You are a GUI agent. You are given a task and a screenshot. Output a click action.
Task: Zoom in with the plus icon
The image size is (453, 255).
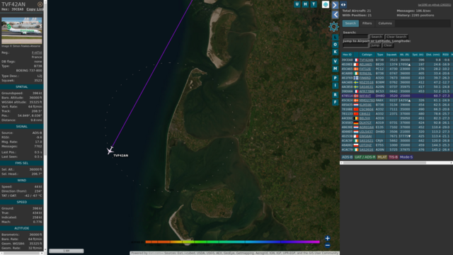pyautogui.click(x=327, y=238)
